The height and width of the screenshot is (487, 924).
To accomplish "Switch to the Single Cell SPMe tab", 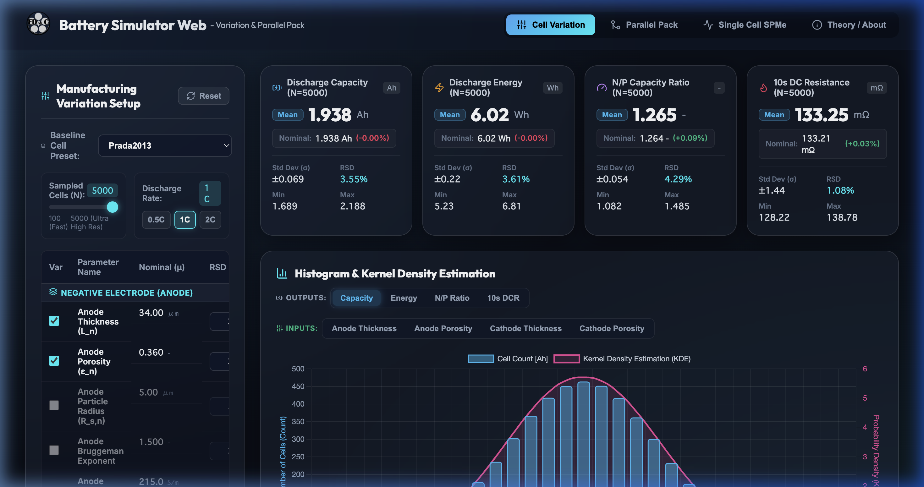I will tap(745, 25).
